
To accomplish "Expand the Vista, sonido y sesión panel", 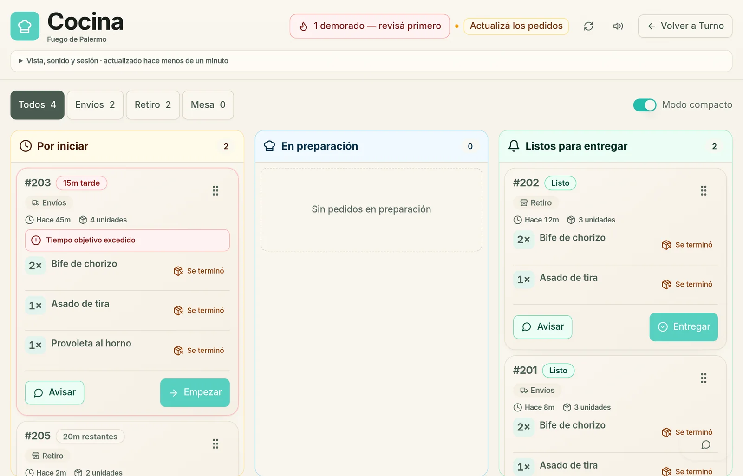I will (371, 61).
